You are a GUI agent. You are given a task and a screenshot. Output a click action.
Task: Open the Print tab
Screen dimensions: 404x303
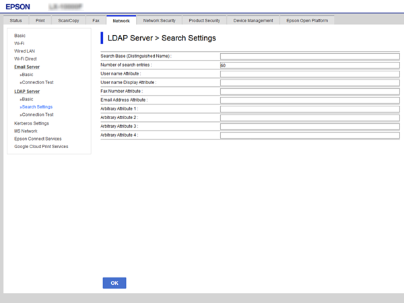click(40, 21)
